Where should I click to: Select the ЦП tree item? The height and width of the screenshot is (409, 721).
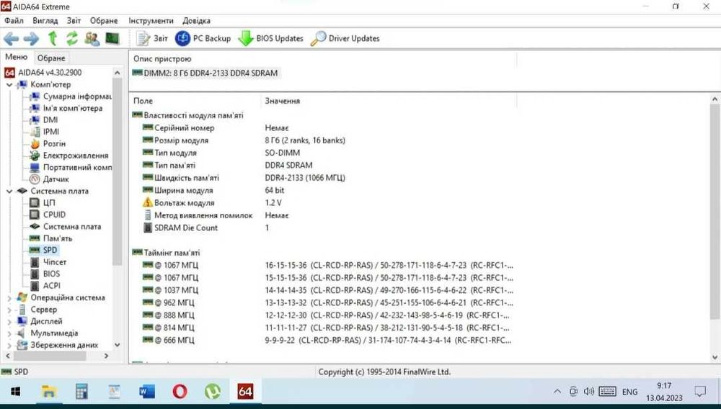point(43,203)
